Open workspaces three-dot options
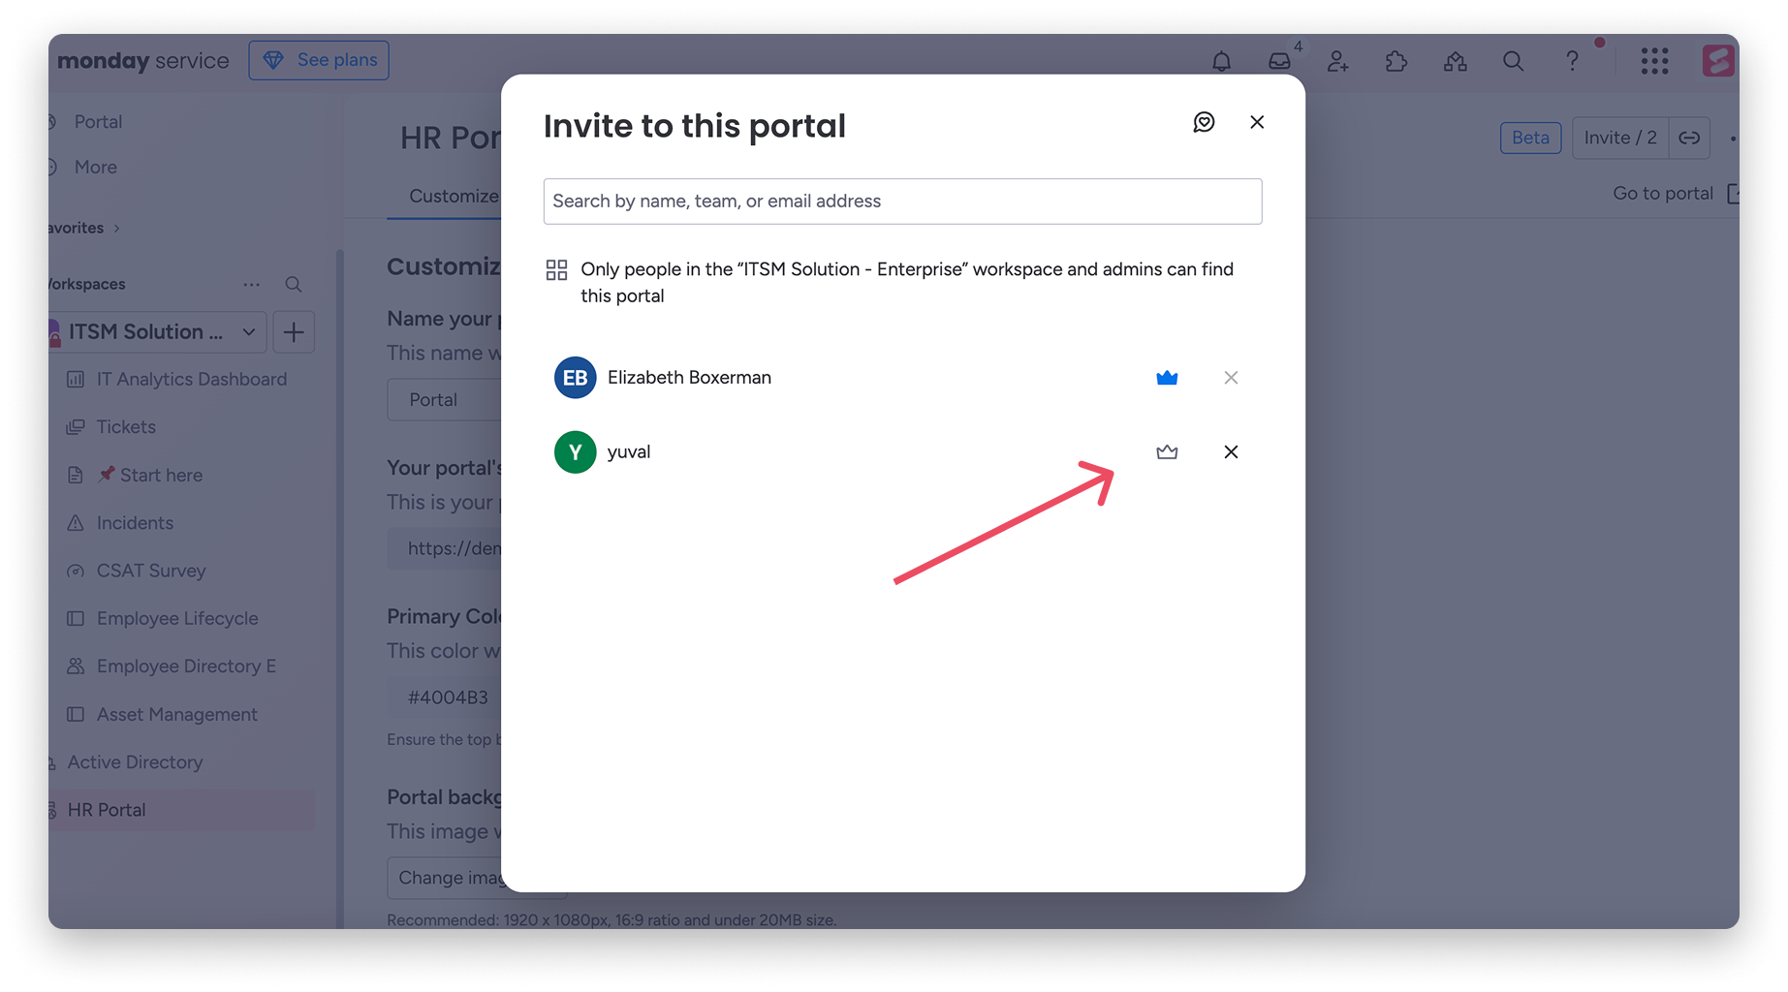Image resolution: width=1788 pixels, height=992 pixels. [252, 285]
